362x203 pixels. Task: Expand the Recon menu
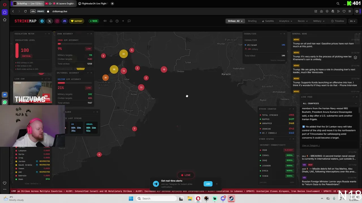[x=303, y=21]
